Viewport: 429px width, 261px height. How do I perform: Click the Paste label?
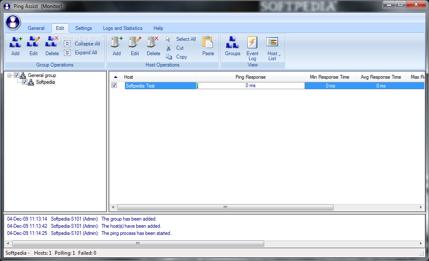(x=208, y=53)
